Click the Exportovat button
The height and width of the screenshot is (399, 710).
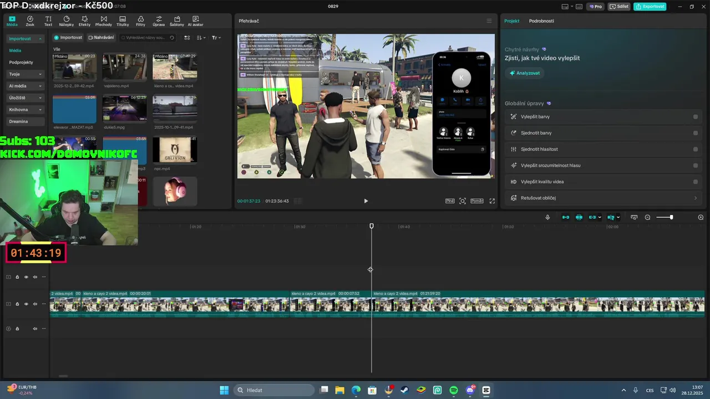pos(650,7)
